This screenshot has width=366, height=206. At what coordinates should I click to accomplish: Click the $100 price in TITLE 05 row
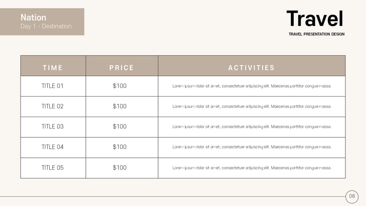pos(120,168)
